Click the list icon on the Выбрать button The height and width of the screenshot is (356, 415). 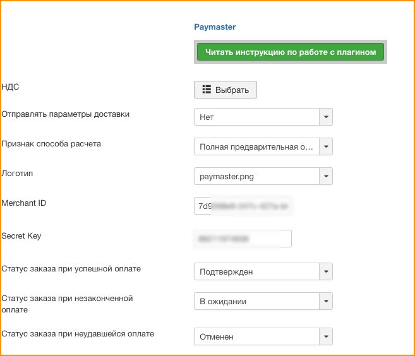[207, 90]
